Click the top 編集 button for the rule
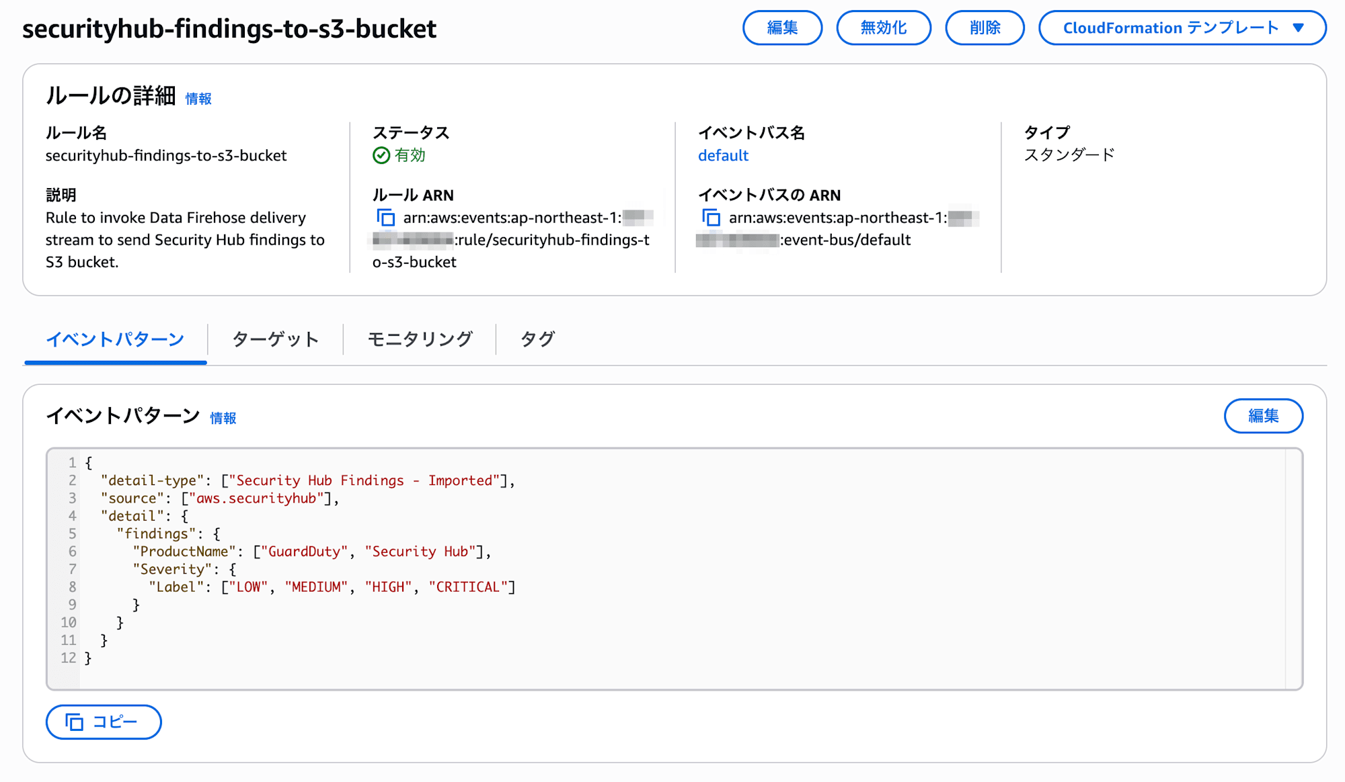1345x782 pixels. pos(782,28)
